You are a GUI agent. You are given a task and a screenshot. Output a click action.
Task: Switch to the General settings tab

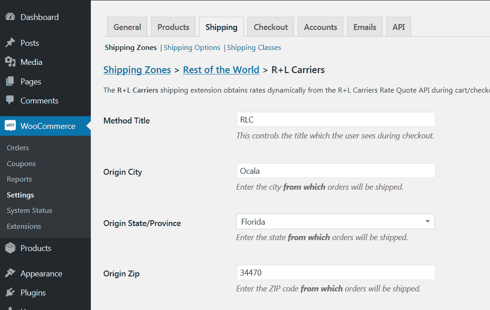coord(127,27)
